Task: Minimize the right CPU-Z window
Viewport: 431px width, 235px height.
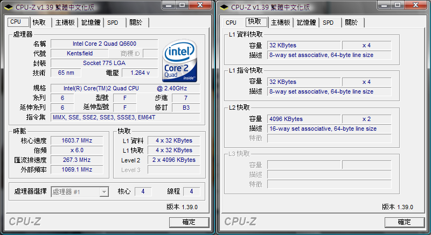Action: tap(384, 5)
